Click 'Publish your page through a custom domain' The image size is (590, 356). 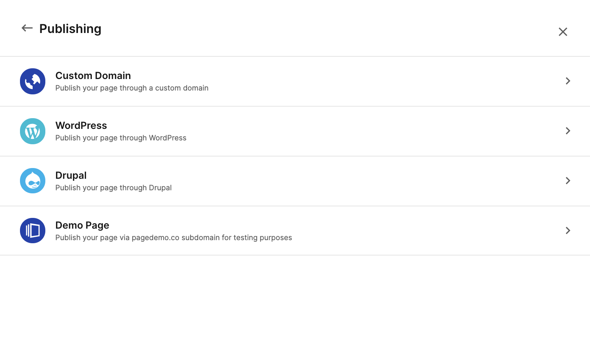coord(132,88)
